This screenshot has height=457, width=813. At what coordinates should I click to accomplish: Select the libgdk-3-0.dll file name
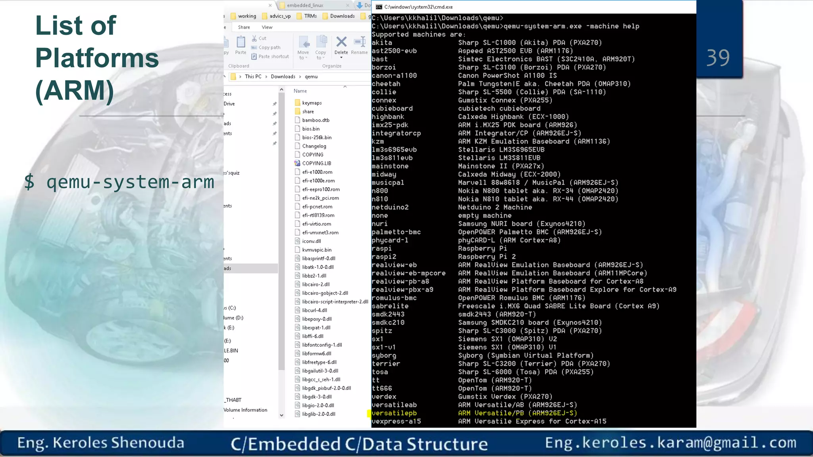[x=317, y=397]
